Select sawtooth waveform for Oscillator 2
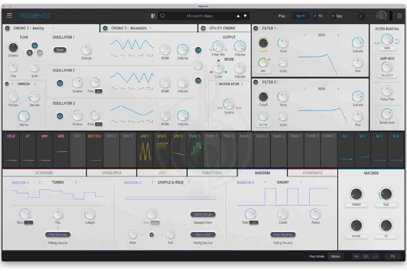 click(x=132, y=88)
